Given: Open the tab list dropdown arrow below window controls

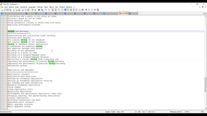Looking at the screenshot, I should click(203, 7).
